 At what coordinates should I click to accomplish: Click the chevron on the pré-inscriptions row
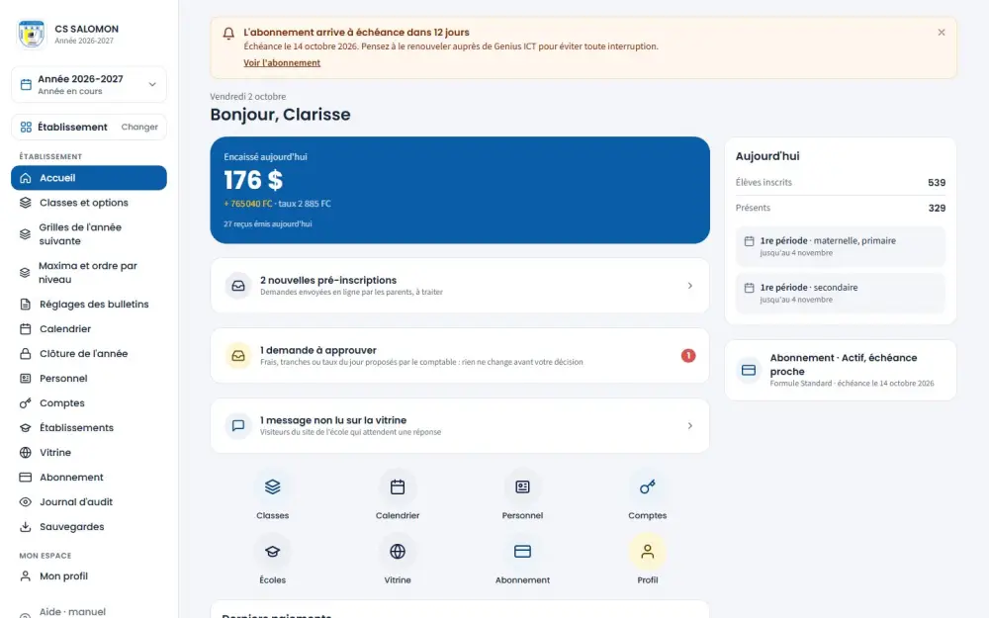pyautogui.click(x=690, y=286)
